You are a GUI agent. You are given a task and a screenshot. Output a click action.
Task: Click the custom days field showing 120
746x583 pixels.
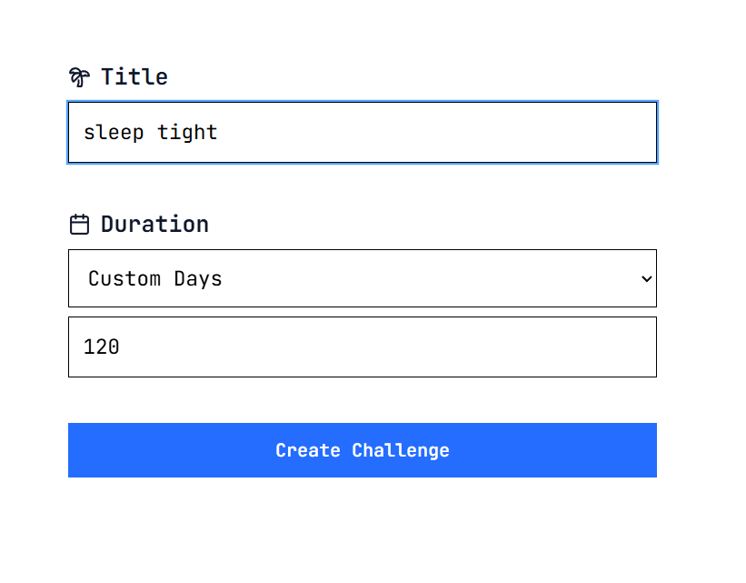click(362, 347)
